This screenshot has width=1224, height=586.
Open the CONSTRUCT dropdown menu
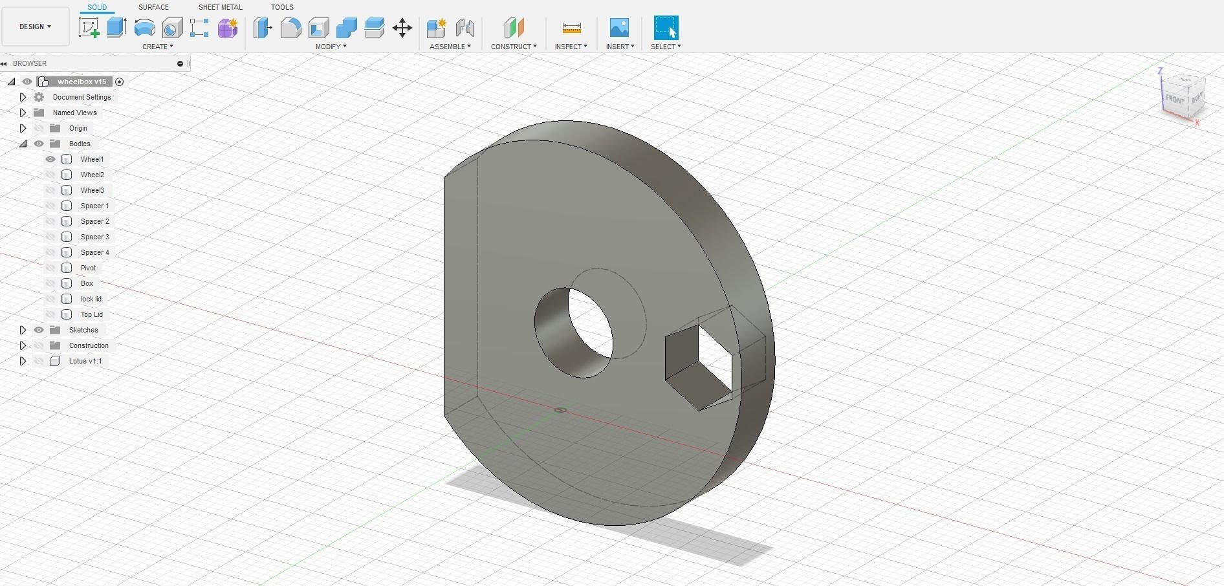[x=514, y=47]
